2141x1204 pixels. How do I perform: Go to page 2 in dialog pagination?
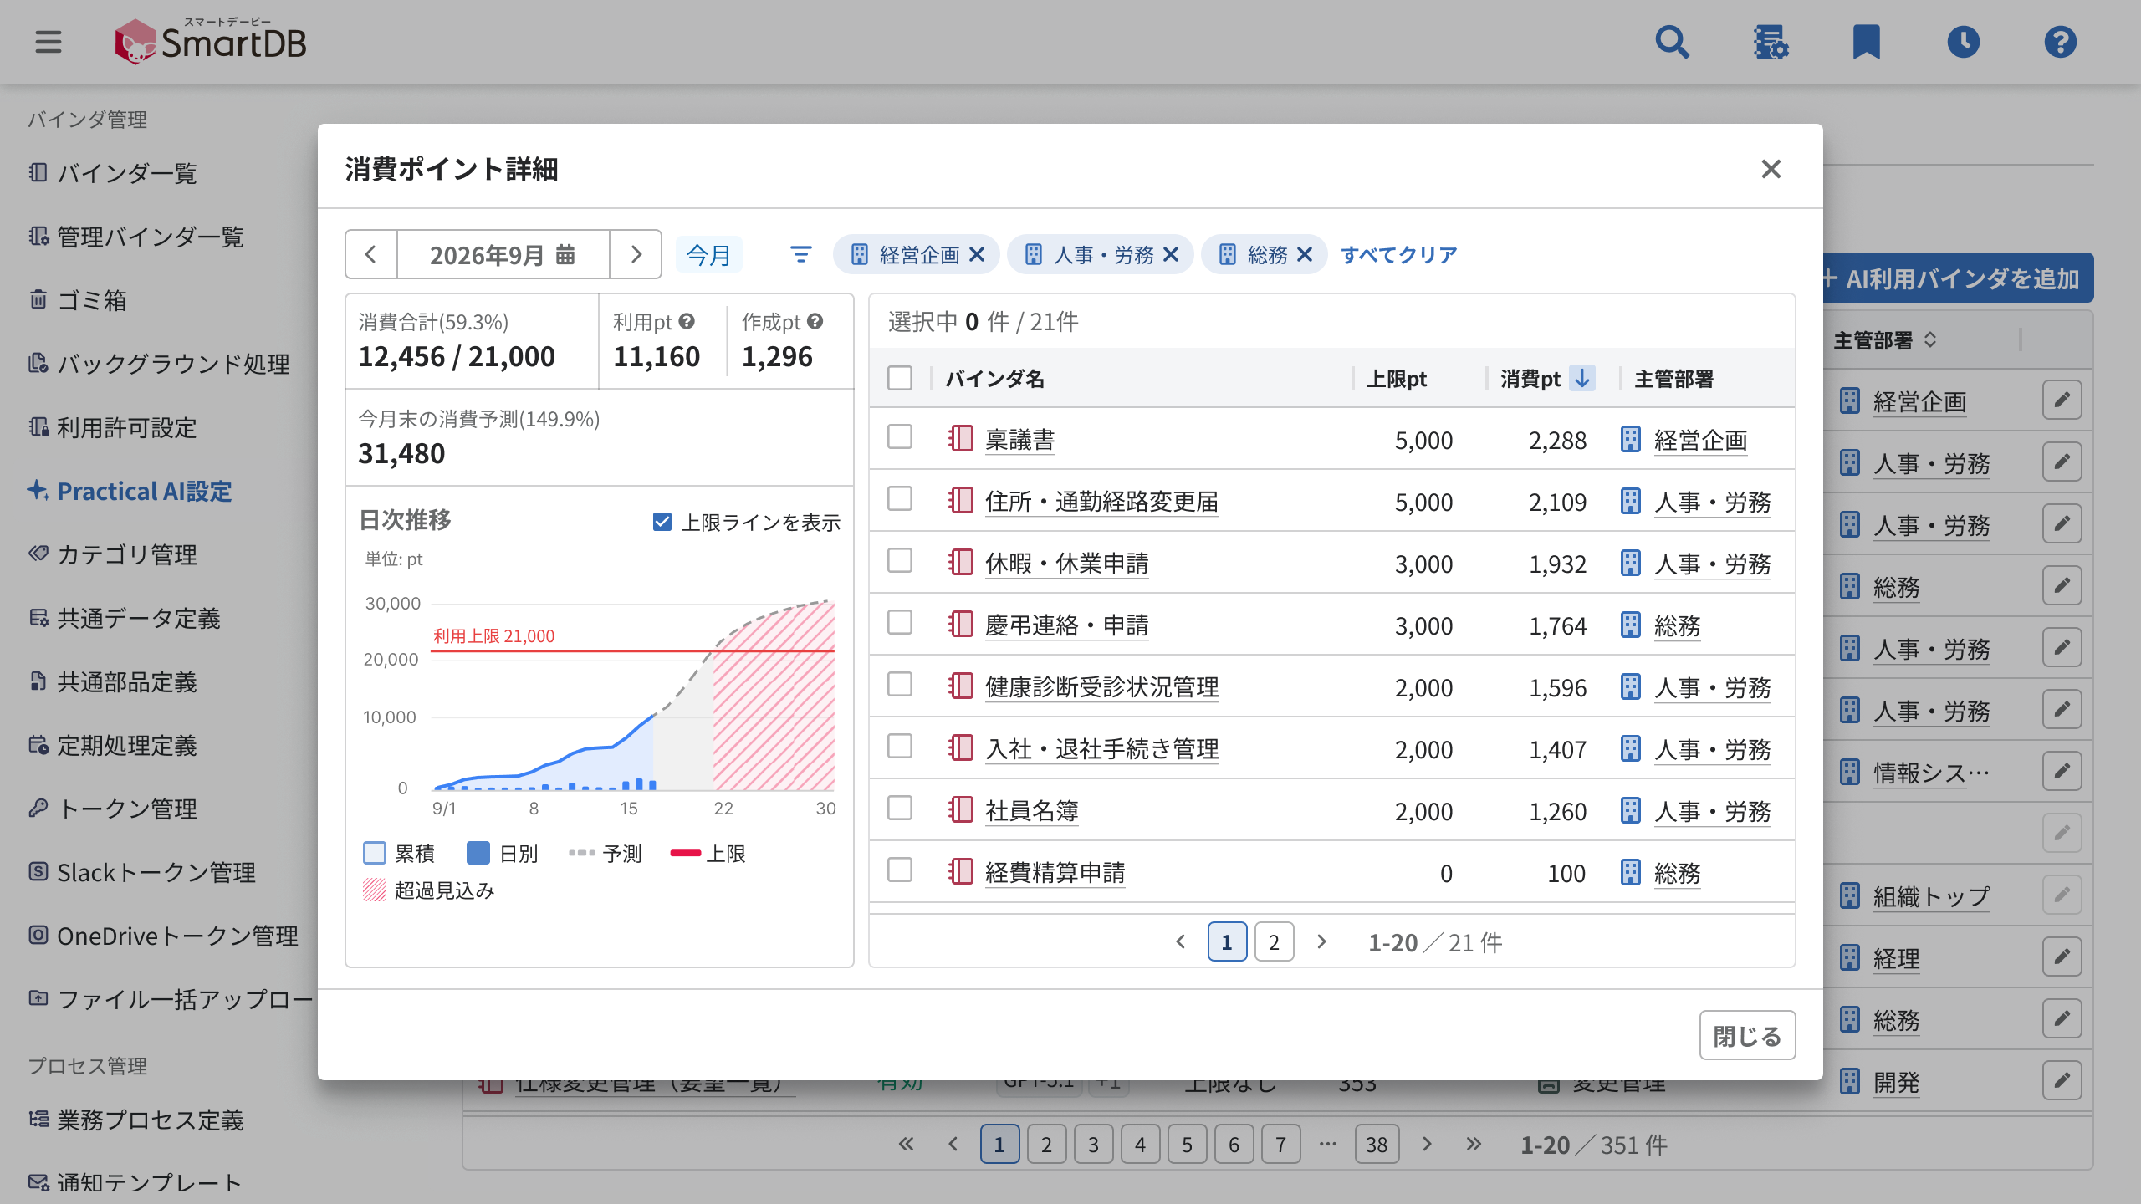(1274, 942)
